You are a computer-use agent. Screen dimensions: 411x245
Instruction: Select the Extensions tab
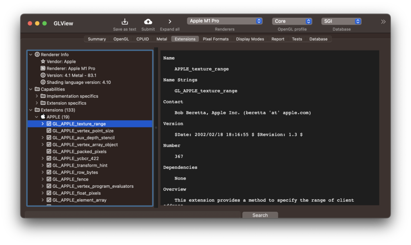pos(185,39)
